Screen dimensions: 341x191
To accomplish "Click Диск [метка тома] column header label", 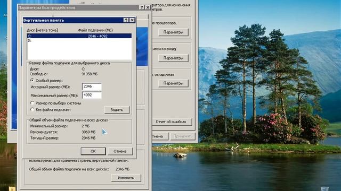I will coord(42,30).
